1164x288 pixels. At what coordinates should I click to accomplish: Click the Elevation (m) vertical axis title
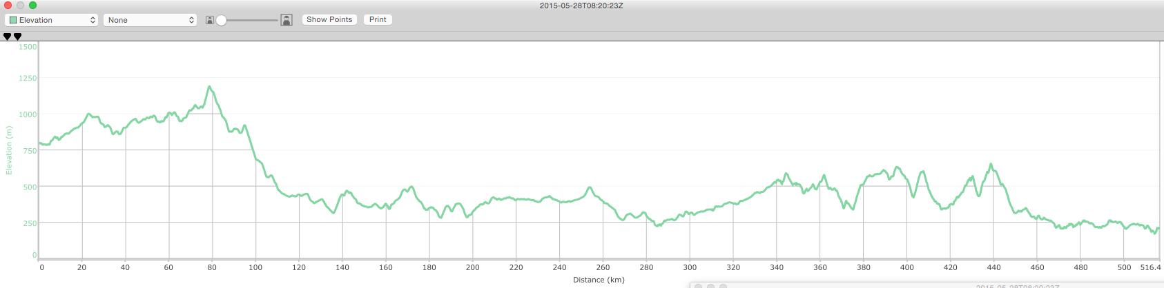click(x=9, y=150)
